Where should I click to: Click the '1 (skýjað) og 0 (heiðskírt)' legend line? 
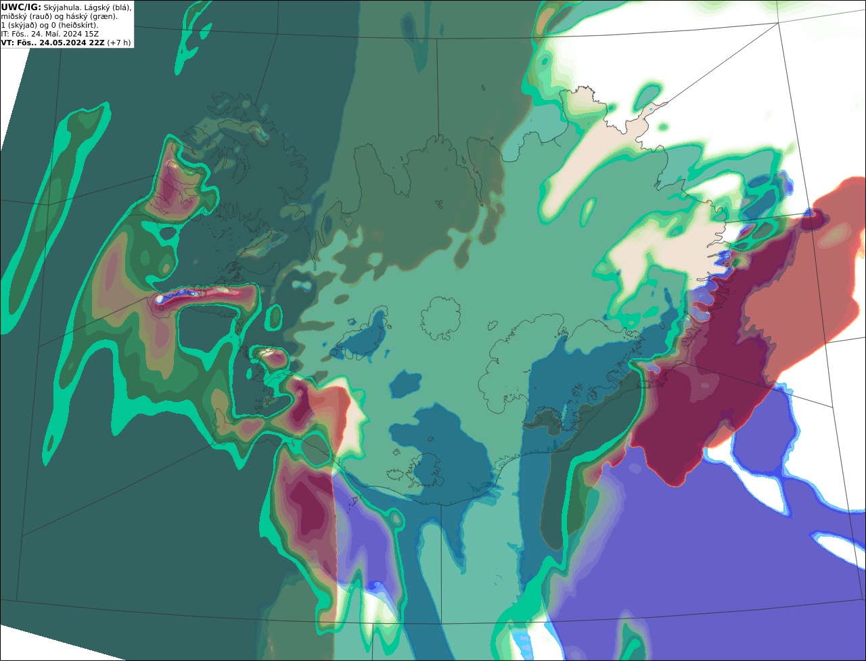pyautogui.click(x=49, y=25)
